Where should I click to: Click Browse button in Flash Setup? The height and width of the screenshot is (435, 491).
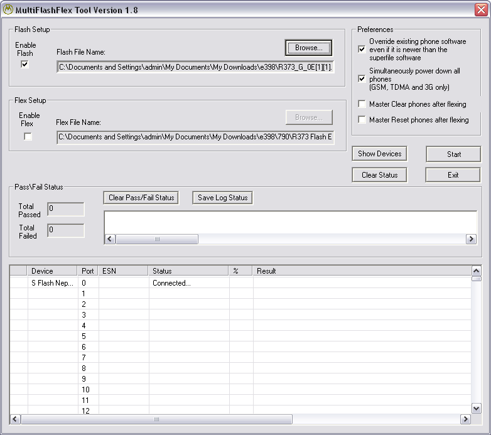308,48
